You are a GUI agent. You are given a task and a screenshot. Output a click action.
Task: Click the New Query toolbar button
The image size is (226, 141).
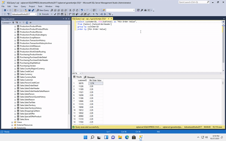(x=43, y=10)
